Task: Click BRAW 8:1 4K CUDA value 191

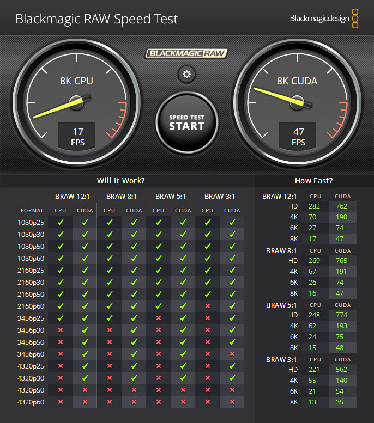Action: pyautogui.click(x=341, y=272)
